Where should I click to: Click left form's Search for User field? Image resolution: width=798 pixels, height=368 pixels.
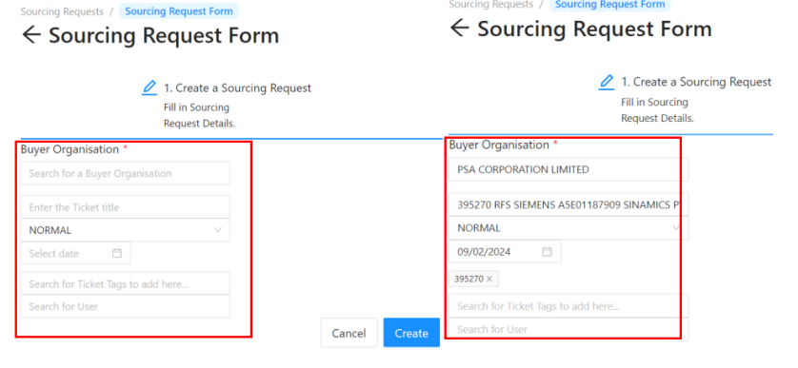click(125, 306)
